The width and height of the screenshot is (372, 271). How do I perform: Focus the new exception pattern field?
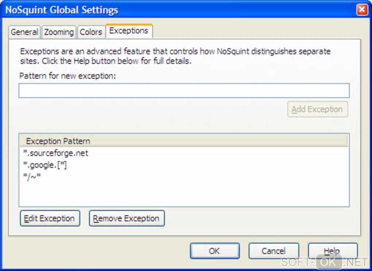[184, 90]
